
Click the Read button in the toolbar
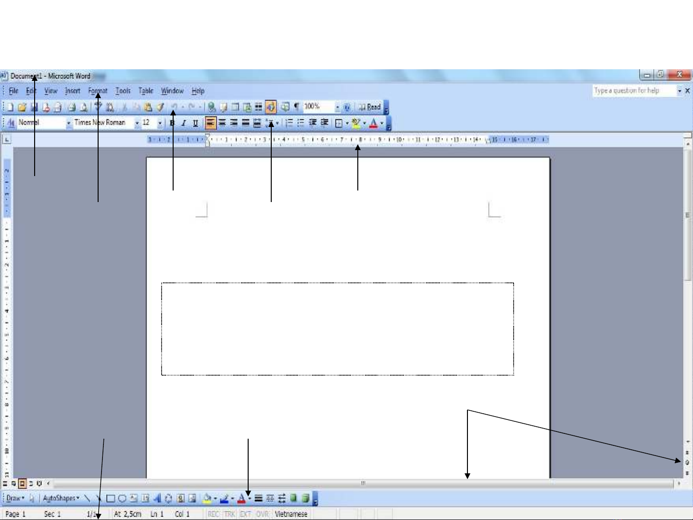(370, 107)
